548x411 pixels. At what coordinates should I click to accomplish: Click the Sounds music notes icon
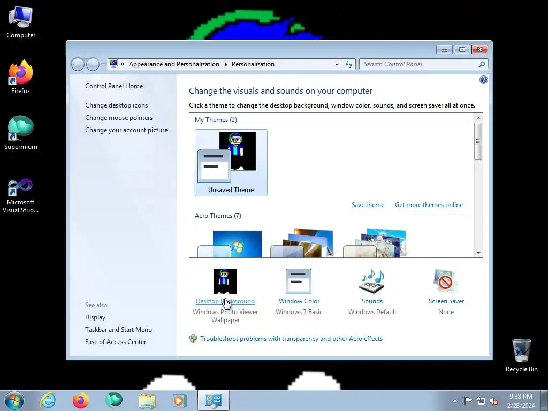click(x=372, y=281)
